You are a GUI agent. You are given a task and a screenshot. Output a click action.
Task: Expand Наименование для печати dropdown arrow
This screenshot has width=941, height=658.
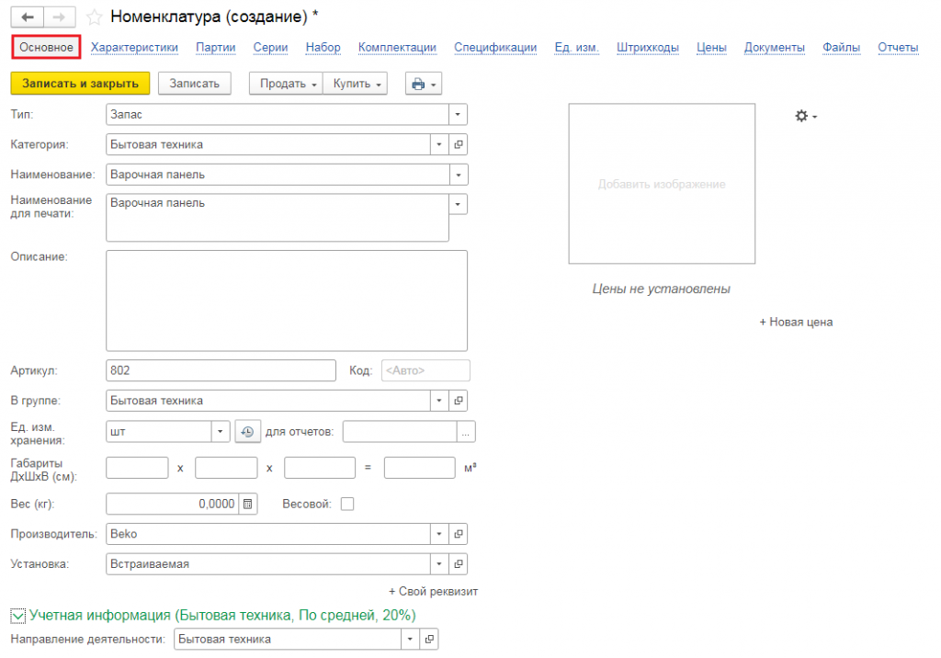(x=458, y=204)
